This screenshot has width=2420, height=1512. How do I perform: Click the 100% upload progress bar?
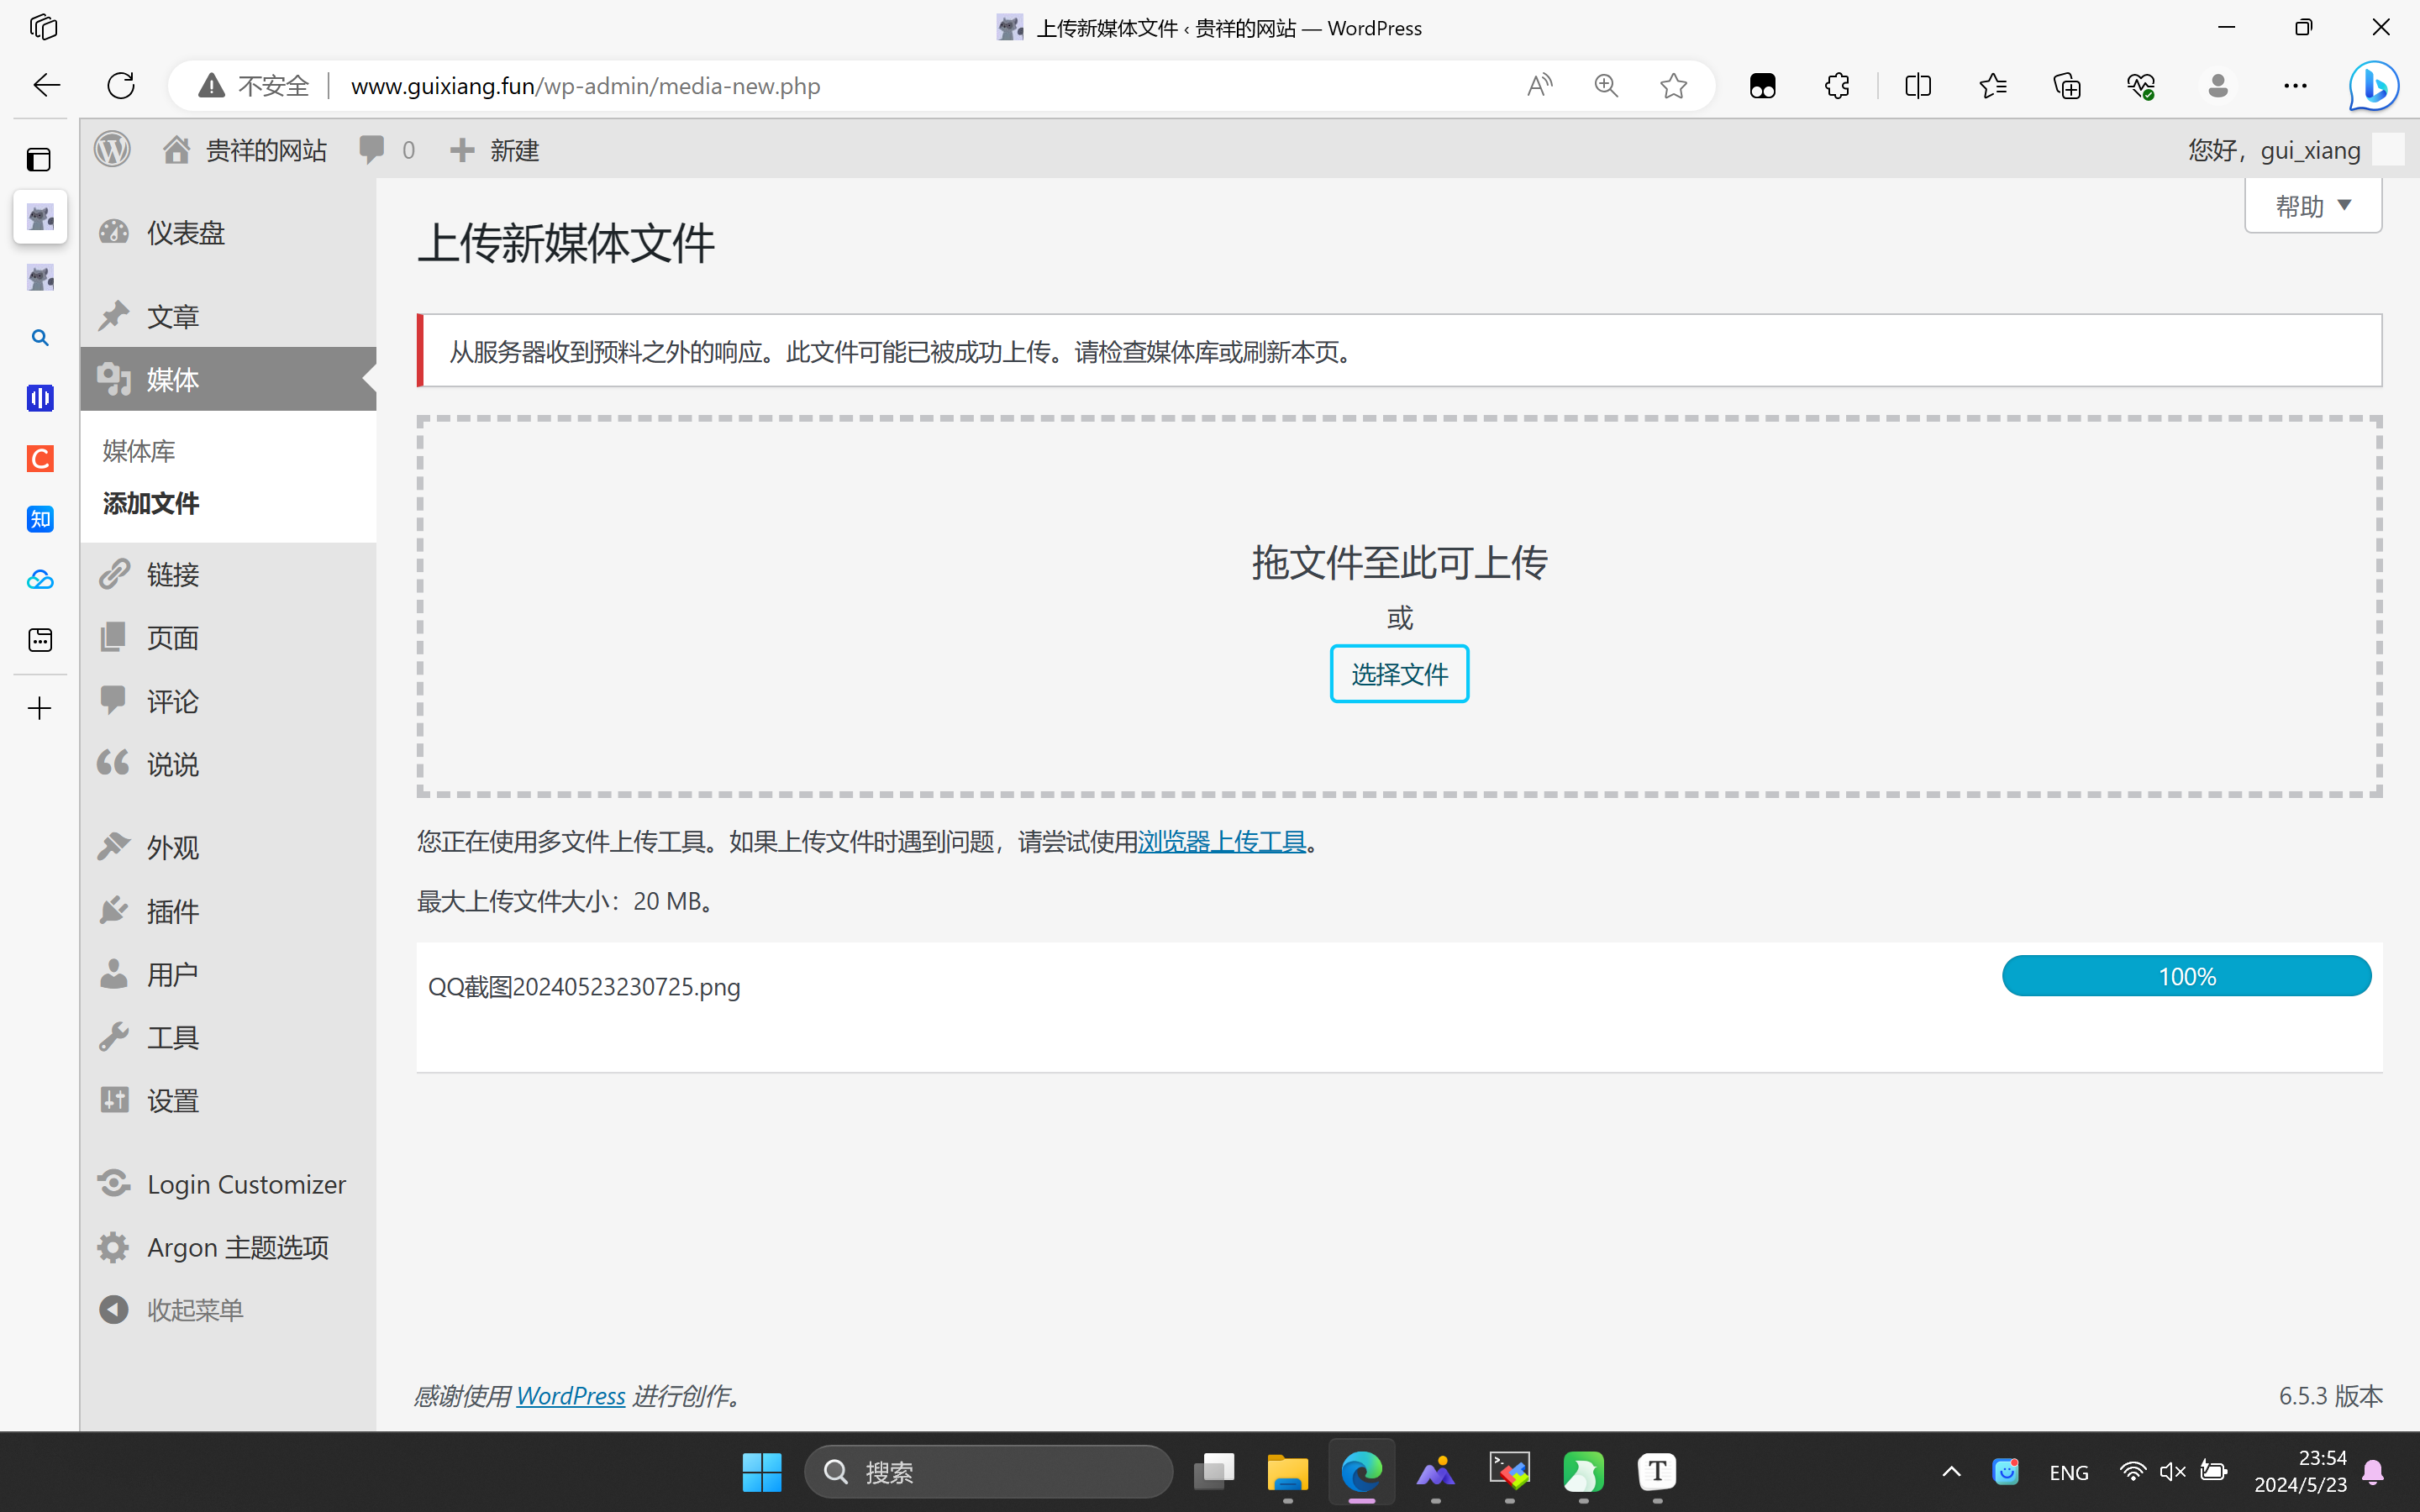pos(2186,976)
